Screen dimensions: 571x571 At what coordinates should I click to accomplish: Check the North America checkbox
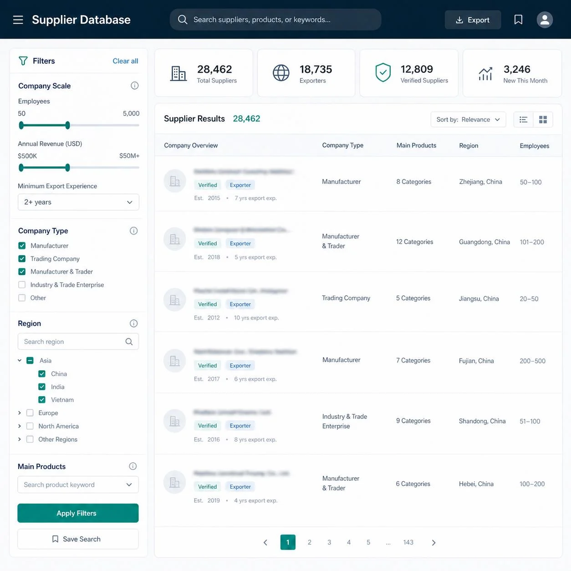(x=30, y=426)
